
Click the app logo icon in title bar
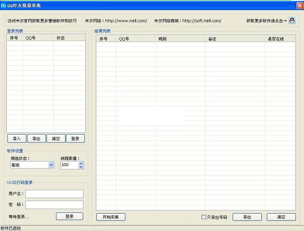coord(4,5)
